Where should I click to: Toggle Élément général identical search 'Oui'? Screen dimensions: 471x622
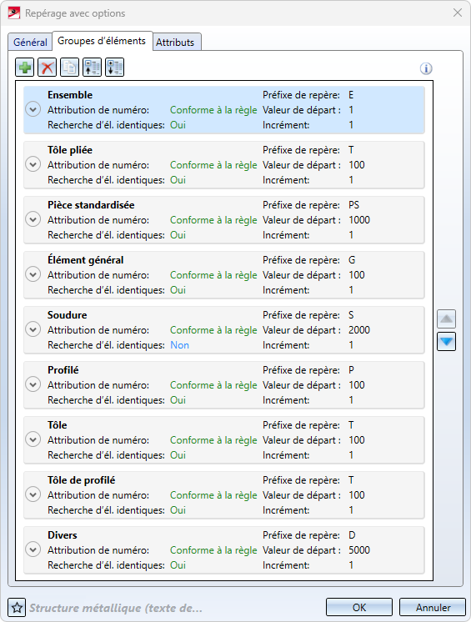coord(178,290)
